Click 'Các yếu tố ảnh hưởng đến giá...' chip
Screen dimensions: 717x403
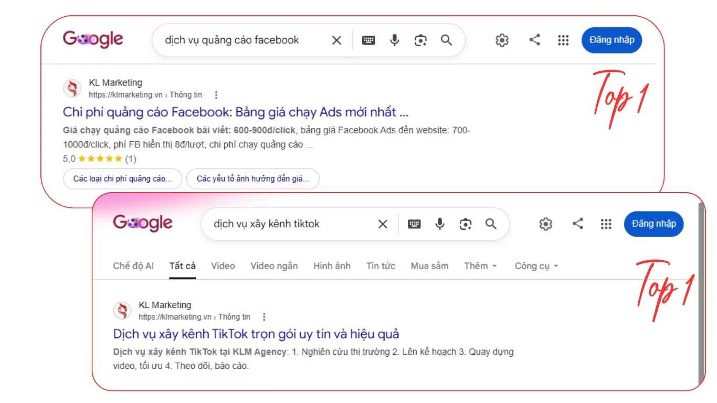(x=253, y=179)
